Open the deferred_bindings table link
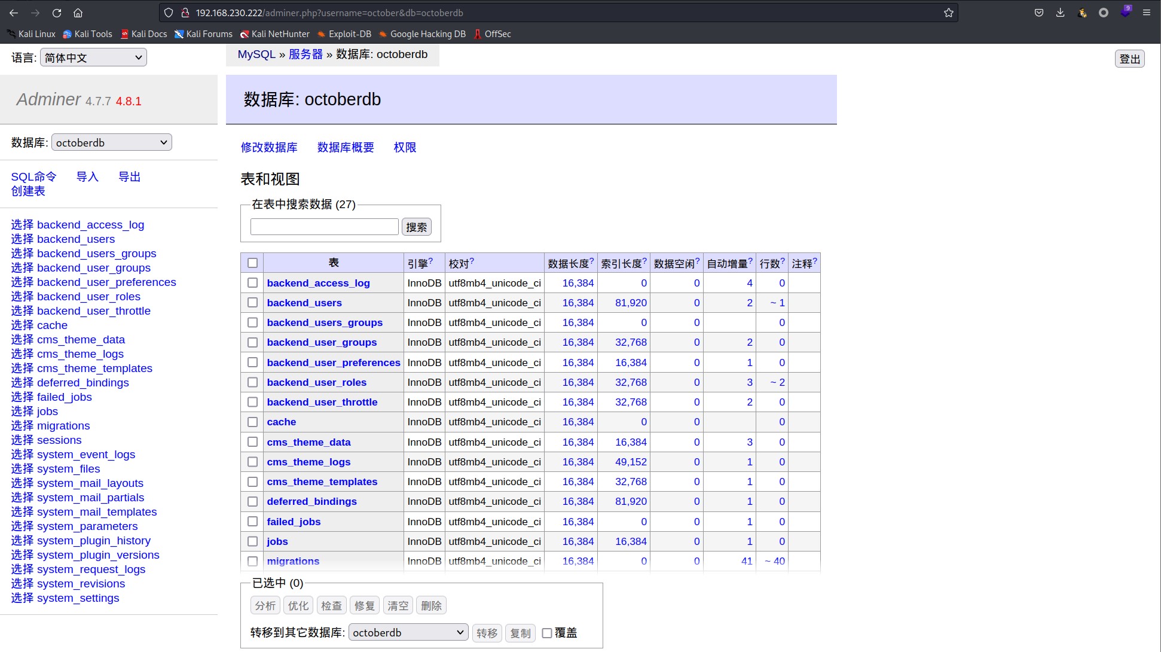1161x652 pixels. pos(311,501)
